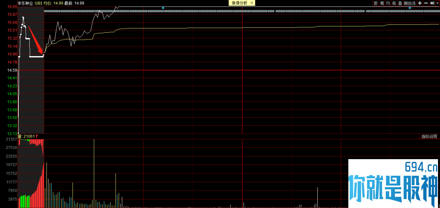The height and width of the screenshot is (208, 440).
Task: Click the plus zoom-in icon
Action: [420, 3]
